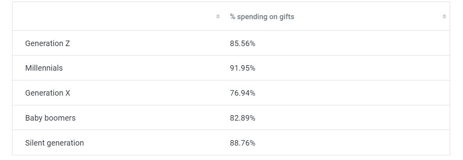Click the 88.76% value for Silent generation
Image resolution: width=463 pixels, height=160 pixels.
(x=242, y=143)
